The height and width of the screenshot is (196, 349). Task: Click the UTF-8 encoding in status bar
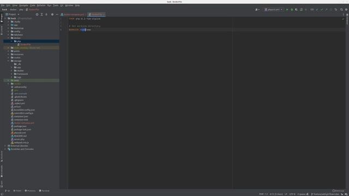point(292,194)
